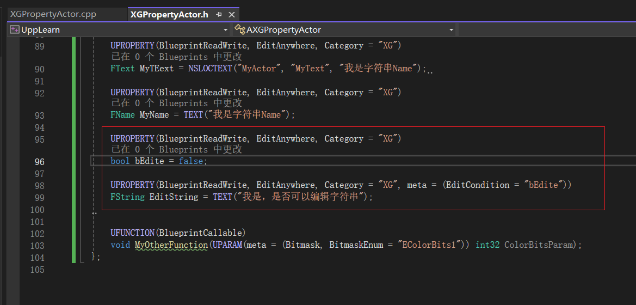
Task: Click the UFUNCTION macro on line 102
Action: (x=132, y=233)
